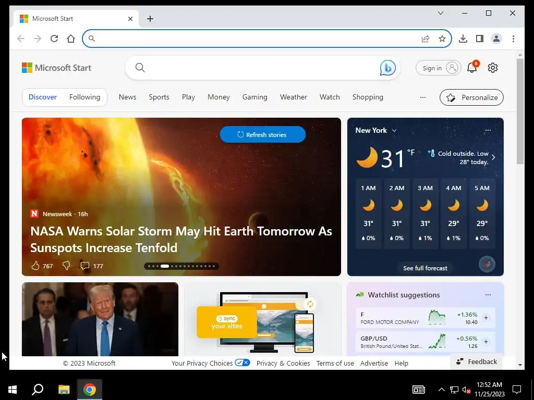Click the Sign in button
Image resolution: width=534 pixels, height=400 pixels.
[438, 68]
